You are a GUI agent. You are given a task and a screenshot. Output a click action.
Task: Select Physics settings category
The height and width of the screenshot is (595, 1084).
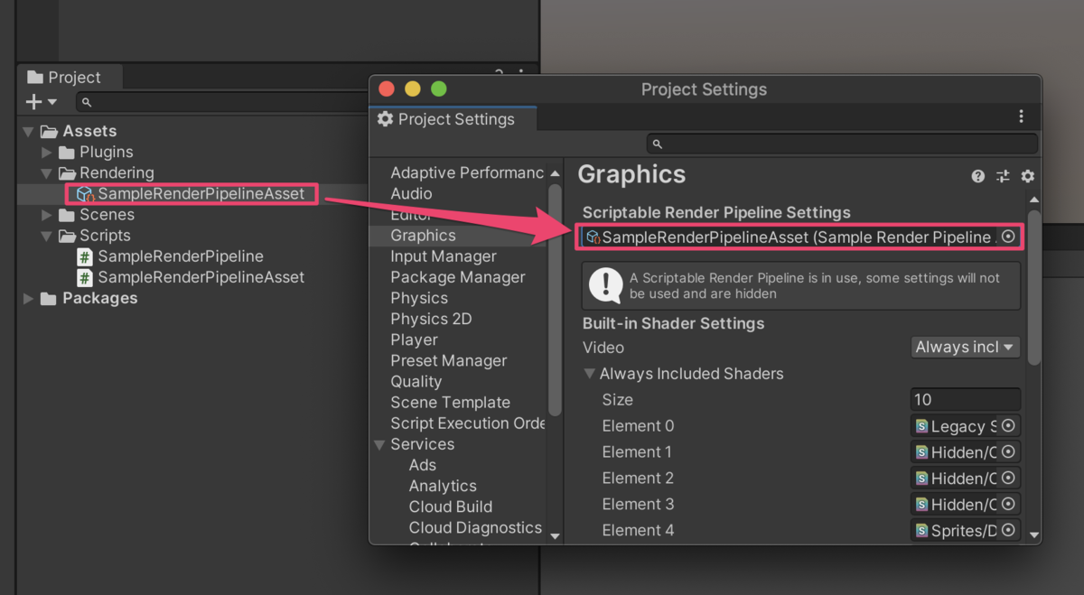(419, 297)
